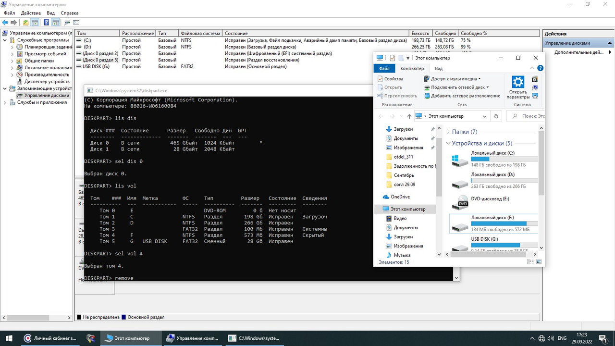Click Файловая система column header
This screenshot has height=346, width=615.
[201, 34]
